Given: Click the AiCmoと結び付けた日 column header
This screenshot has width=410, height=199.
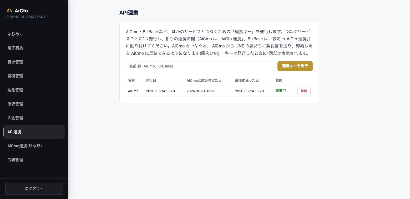Looking at the screenshot, I should [204, 80].
